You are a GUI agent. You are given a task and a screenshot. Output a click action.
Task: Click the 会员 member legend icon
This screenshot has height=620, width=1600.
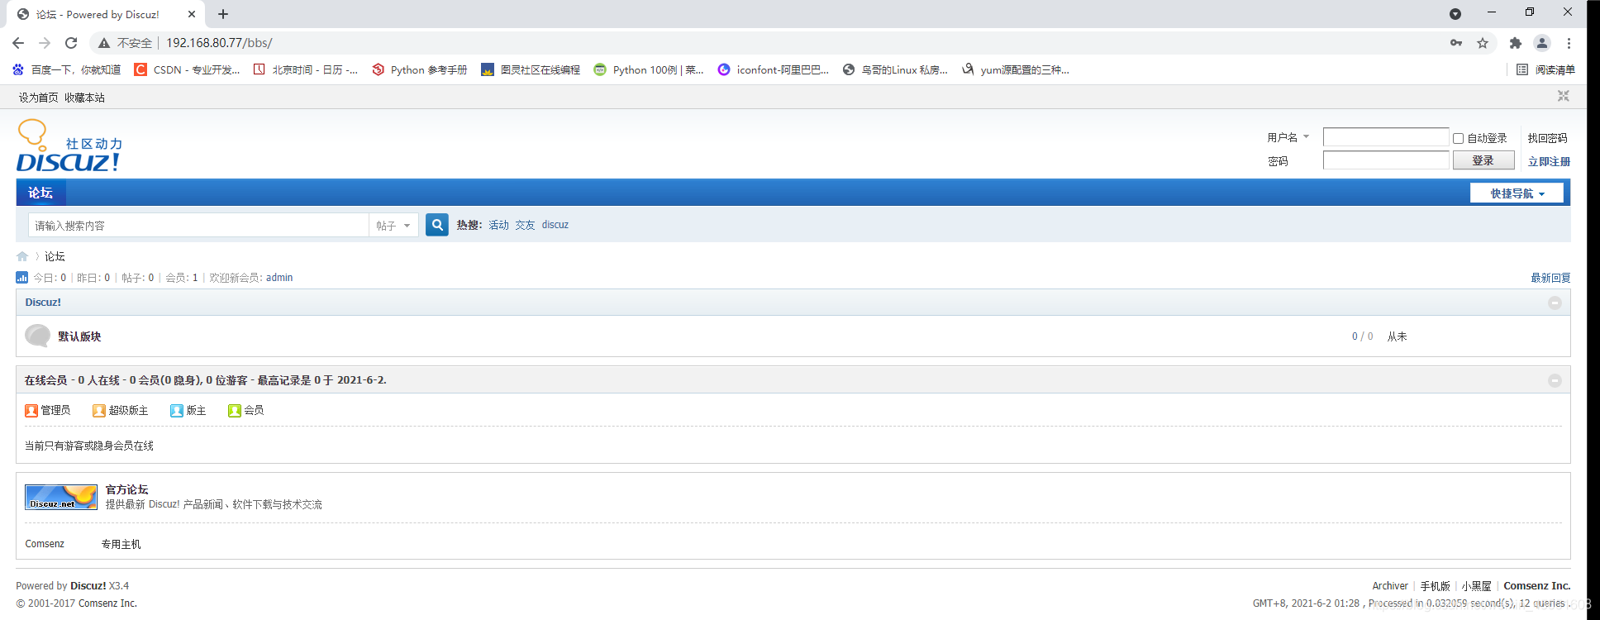(235, 411)
